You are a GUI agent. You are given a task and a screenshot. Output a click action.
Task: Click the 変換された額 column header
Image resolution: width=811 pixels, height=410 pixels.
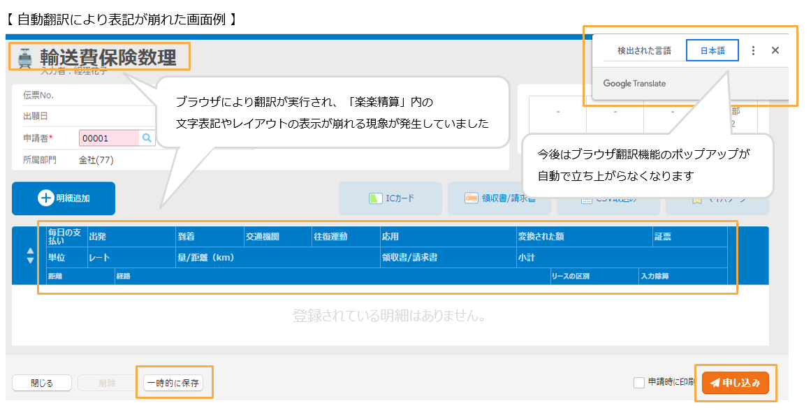tap(540, 237)
